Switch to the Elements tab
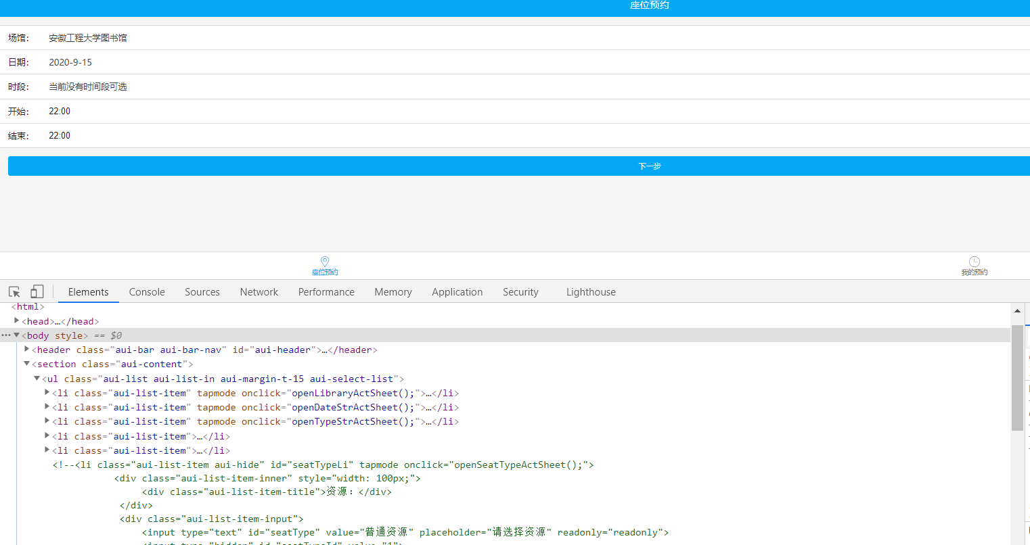The height and width of the screenshot is (545, 1030). (x=89, y=292)
